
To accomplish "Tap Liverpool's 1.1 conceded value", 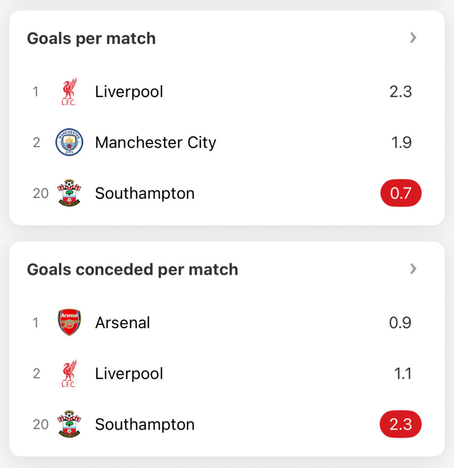I will click(x=403, y=374).
